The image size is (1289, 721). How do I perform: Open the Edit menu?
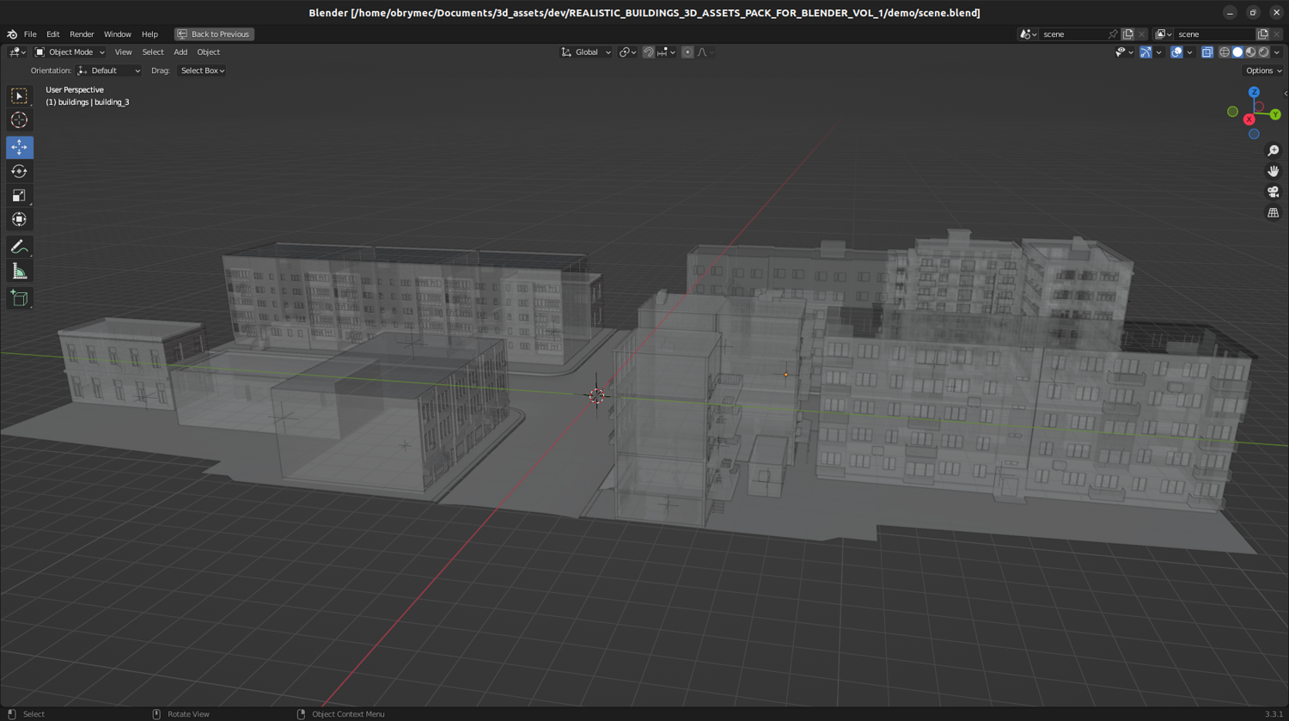[53, 34]
